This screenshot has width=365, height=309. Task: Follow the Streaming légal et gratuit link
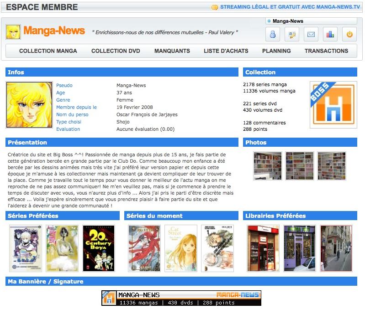pyautogui.click(x=290, y=7)
